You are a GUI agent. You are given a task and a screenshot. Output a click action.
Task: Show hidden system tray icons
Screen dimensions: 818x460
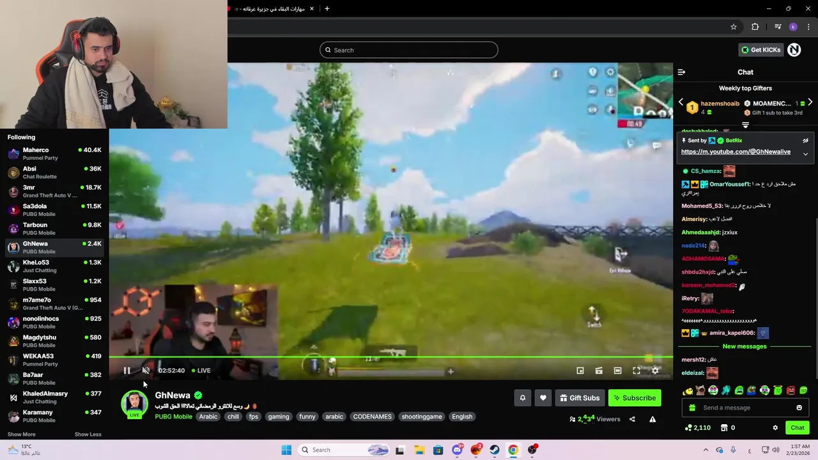706,450
